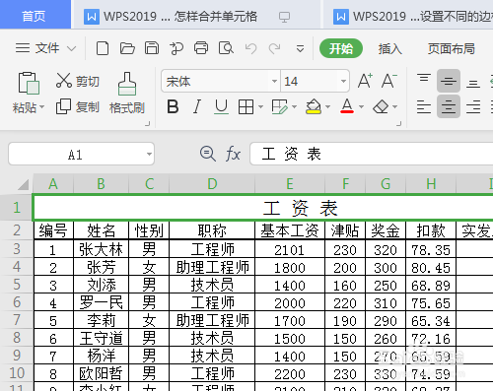This screenshot has height=391, width=493.
Task: Decrease font size with A- icon
Action: [389, 81]
